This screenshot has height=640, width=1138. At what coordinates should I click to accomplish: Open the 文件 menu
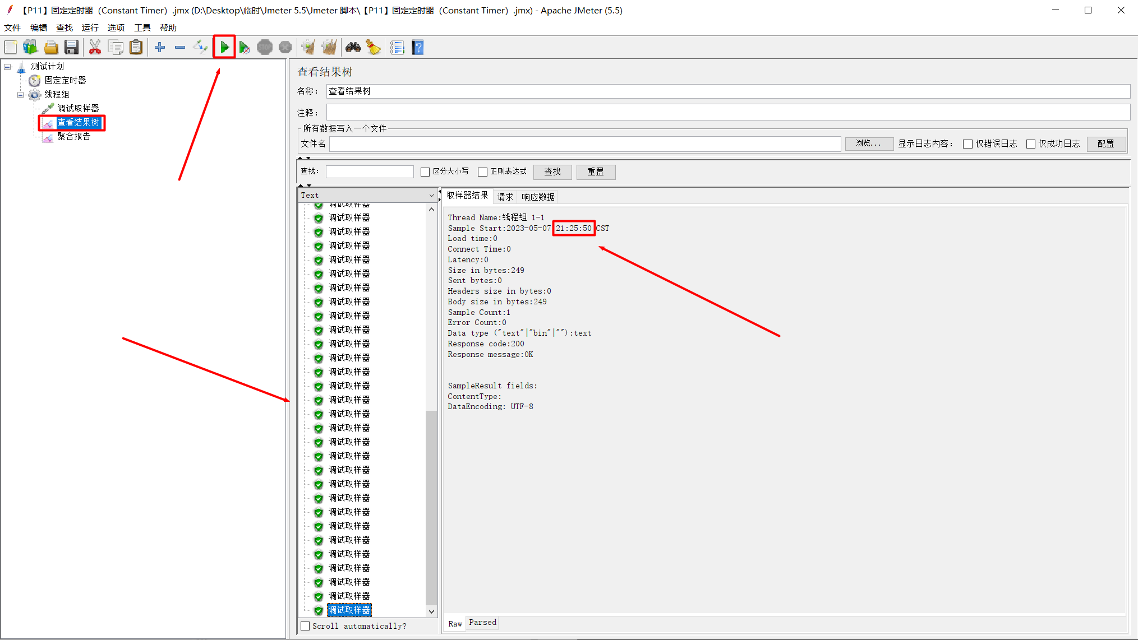(x=12, y=27)
